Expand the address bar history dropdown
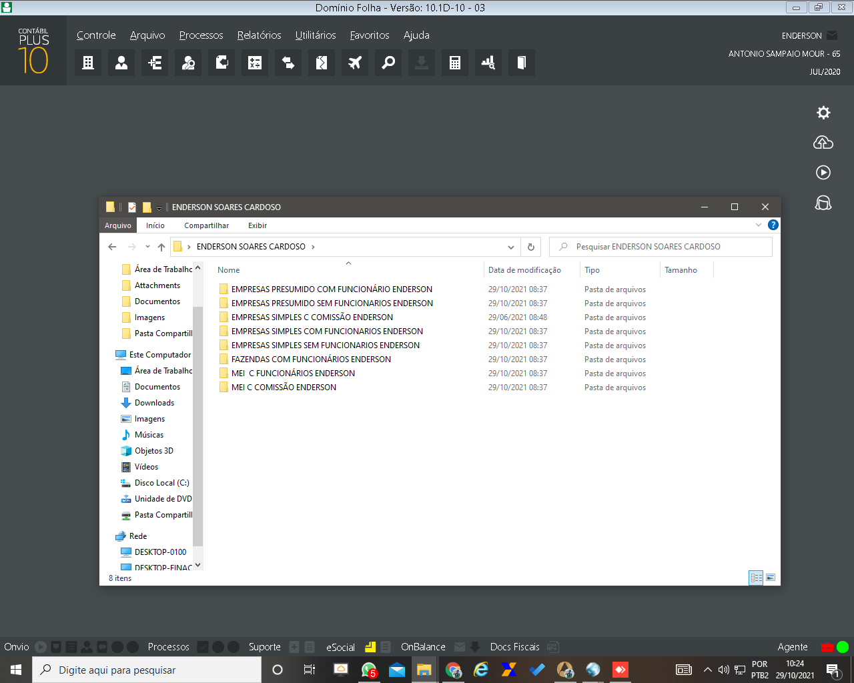 point(511,247)
